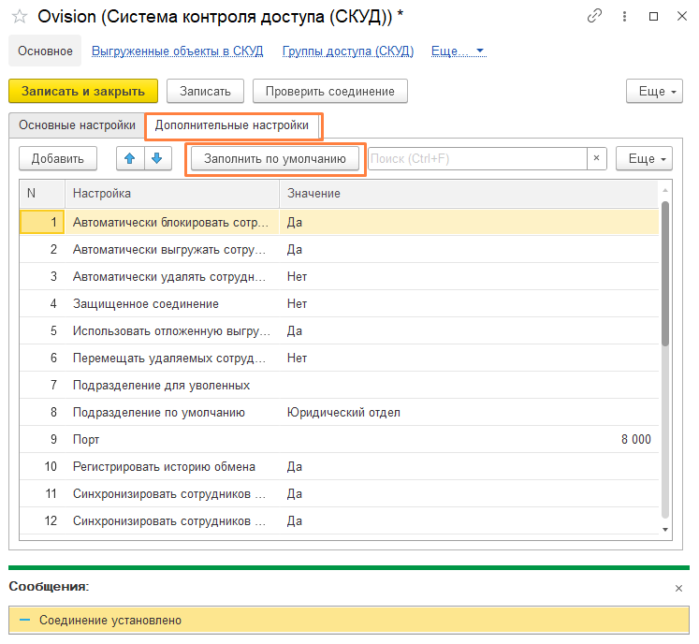Viewport: 699px width, 644px height.
Task: Clear the search field with the x button
Action: click(x=596, y=158)
